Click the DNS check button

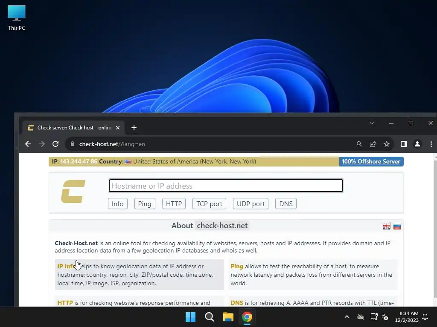point(286,204)
